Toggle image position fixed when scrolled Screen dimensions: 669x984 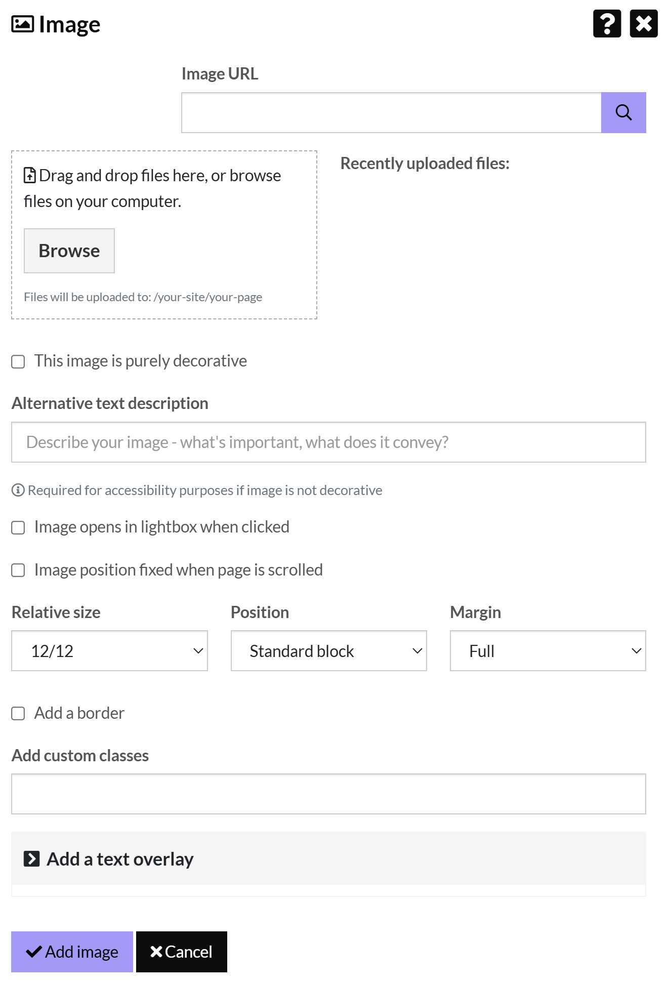tap(18, 570)
